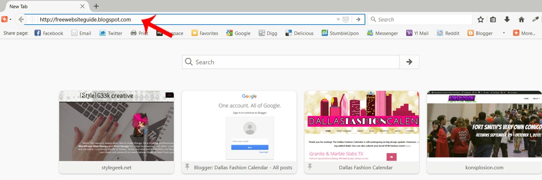The image size is (542, 180).
Task: Share the page by Email
Action: 81,33
